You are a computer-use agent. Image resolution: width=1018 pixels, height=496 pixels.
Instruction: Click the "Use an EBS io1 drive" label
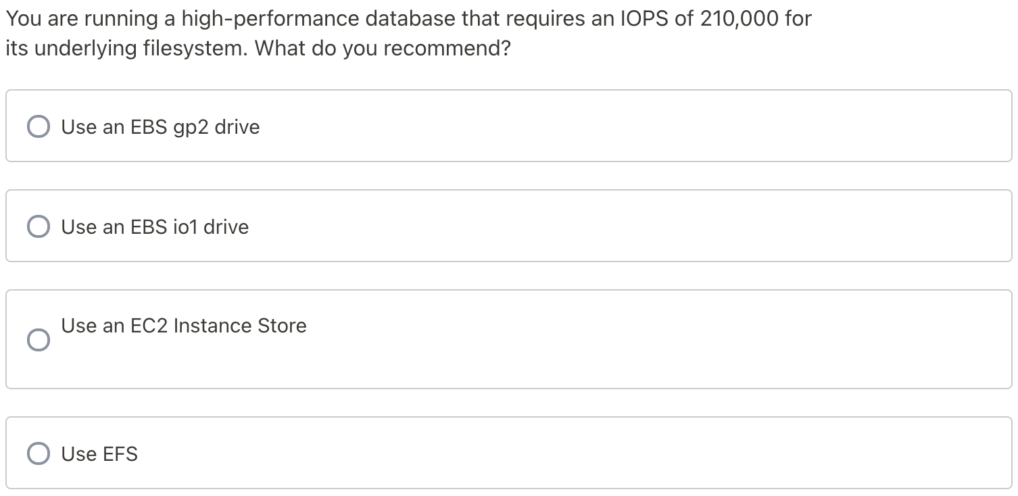point(155,227)
